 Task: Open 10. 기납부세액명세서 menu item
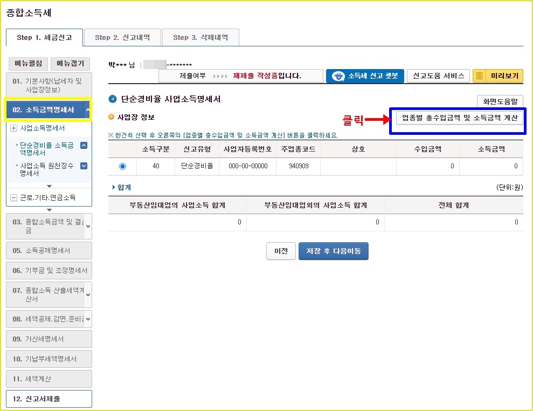(49, 359)
